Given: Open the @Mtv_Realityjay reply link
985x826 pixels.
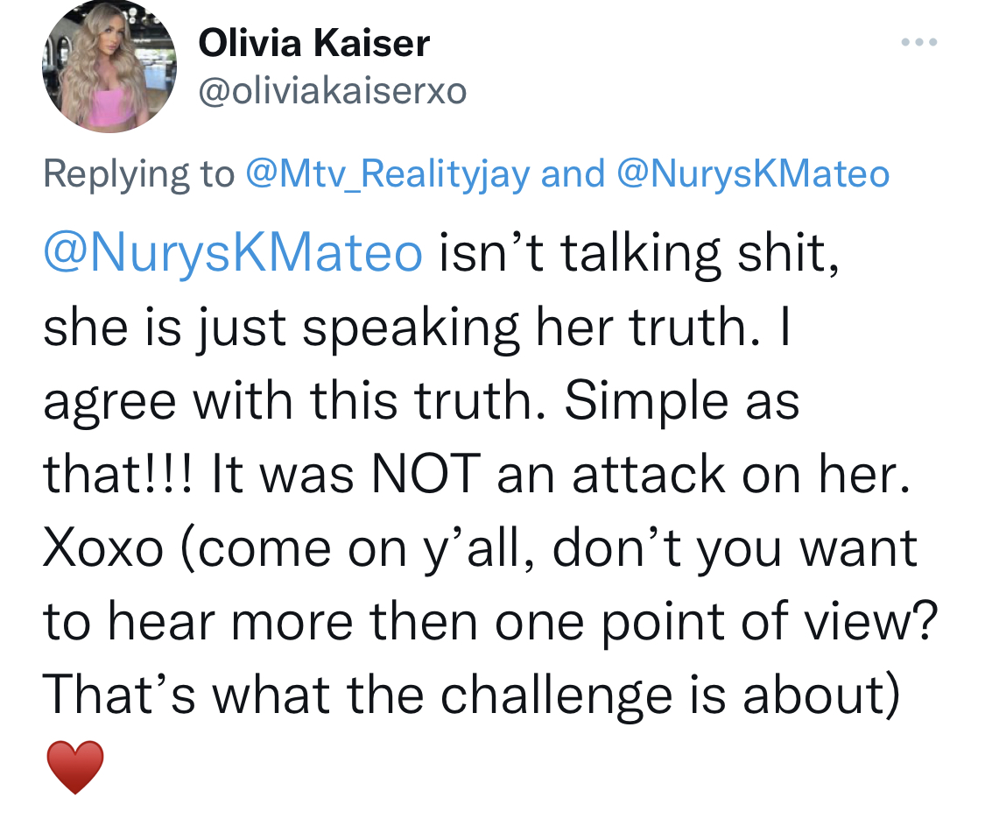Looking at the screenshot, I should (388, 174).
